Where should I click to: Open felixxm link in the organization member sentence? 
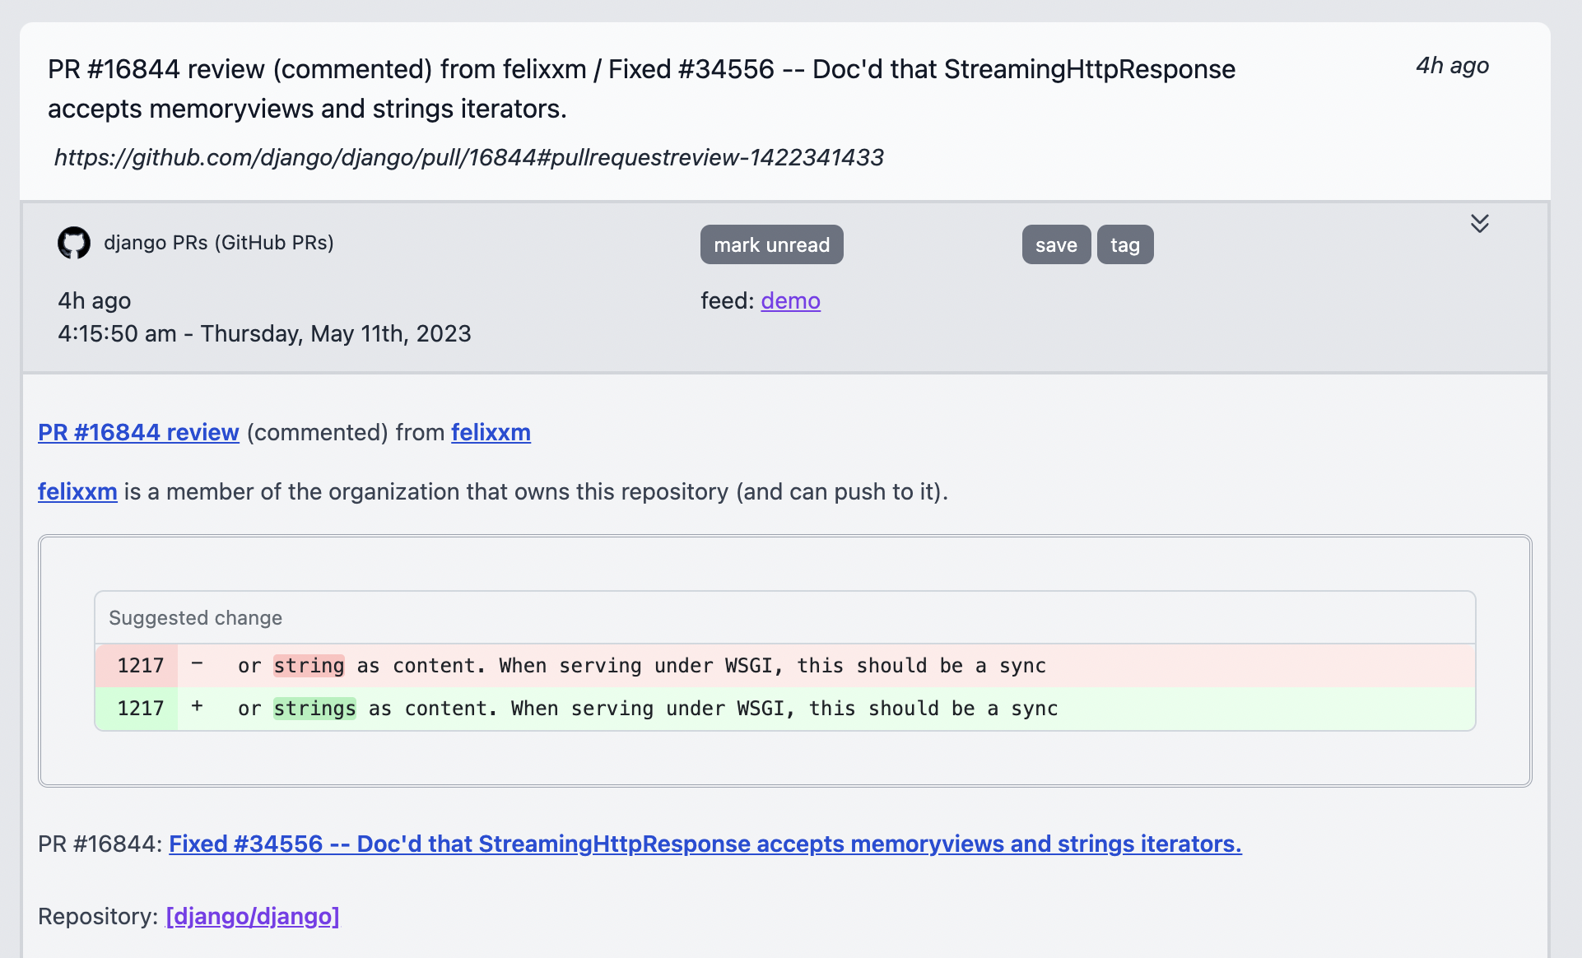(77, 491)
